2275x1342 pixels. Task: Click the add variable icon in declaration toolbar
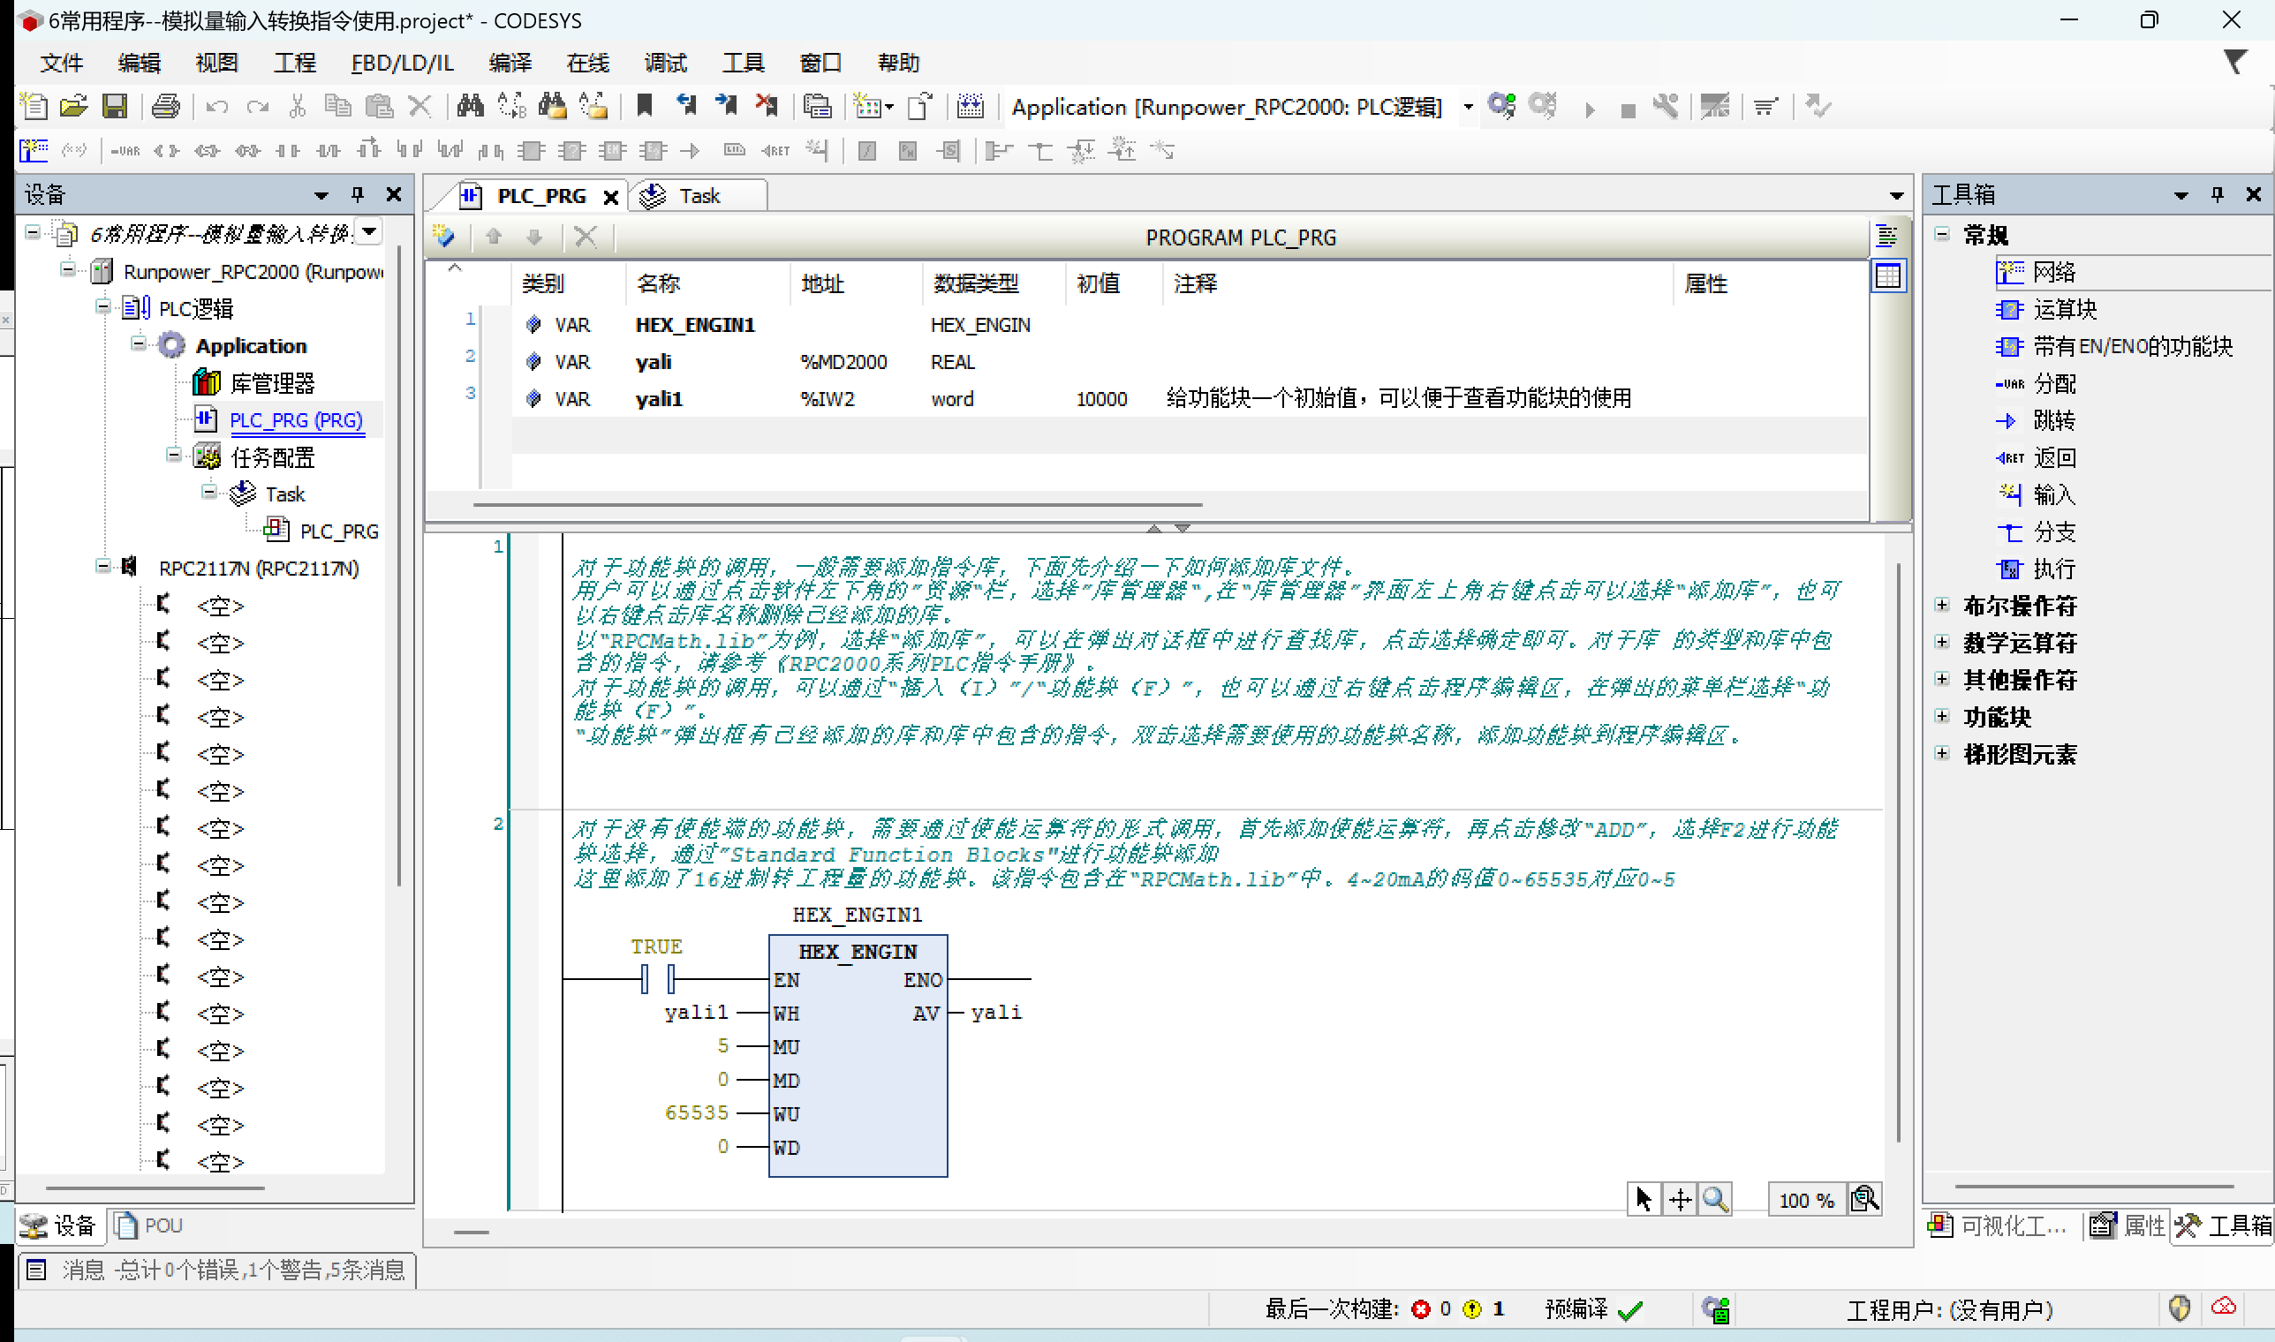[x=444, y=237]
